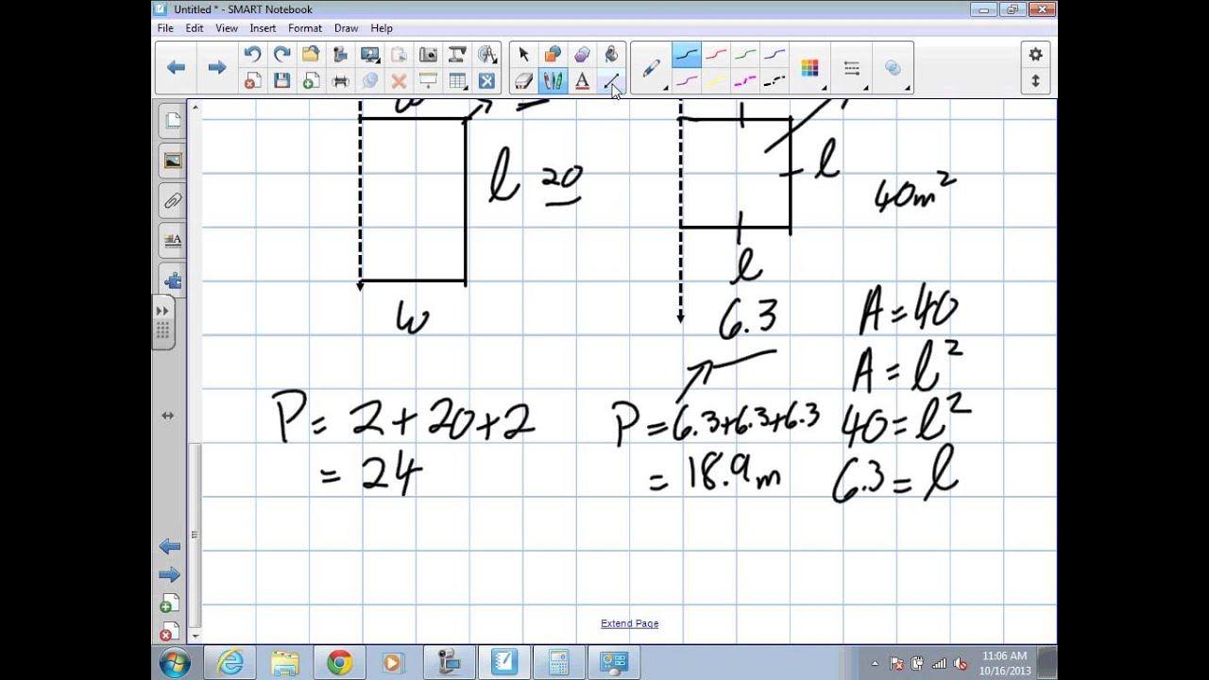Screen dimensions: 1209x680
Task: Delete the current page in top toolbar
Action: [x=252, y=81]
